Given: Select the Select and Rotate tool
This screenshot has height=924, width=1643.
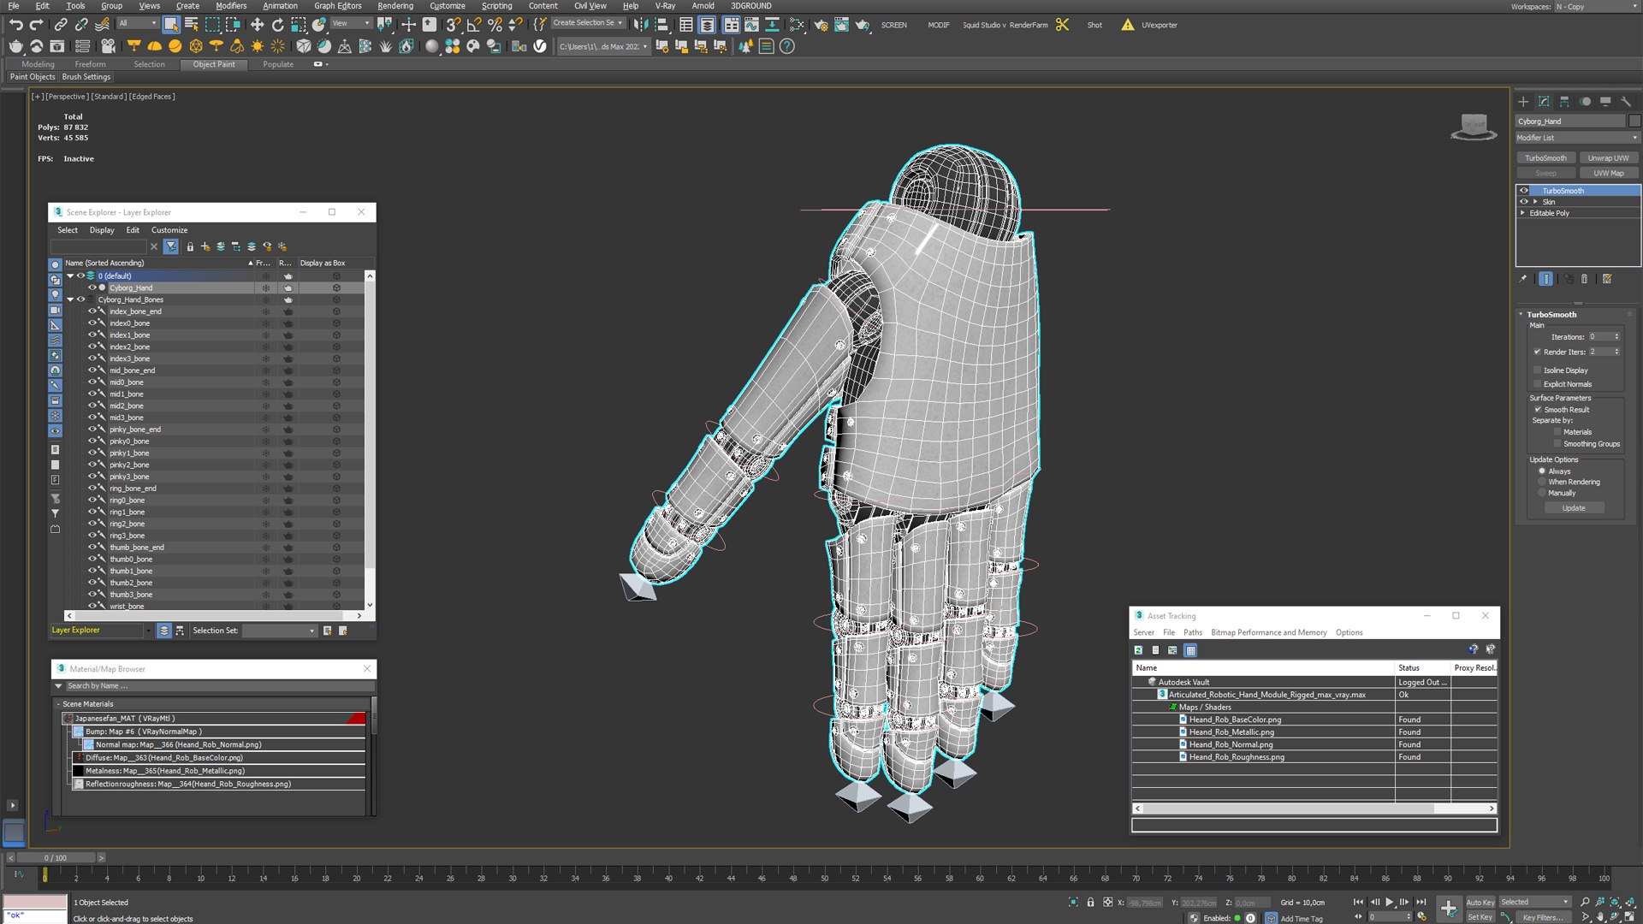Looking at the screenshot, I should click(277, 25).
